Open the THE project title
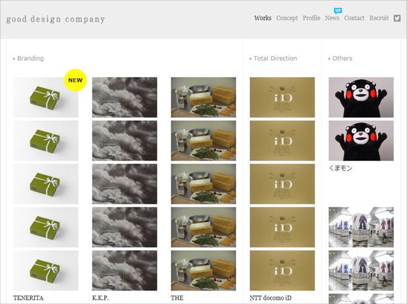Viewport: 407px width, 304px height. point(177,298)
